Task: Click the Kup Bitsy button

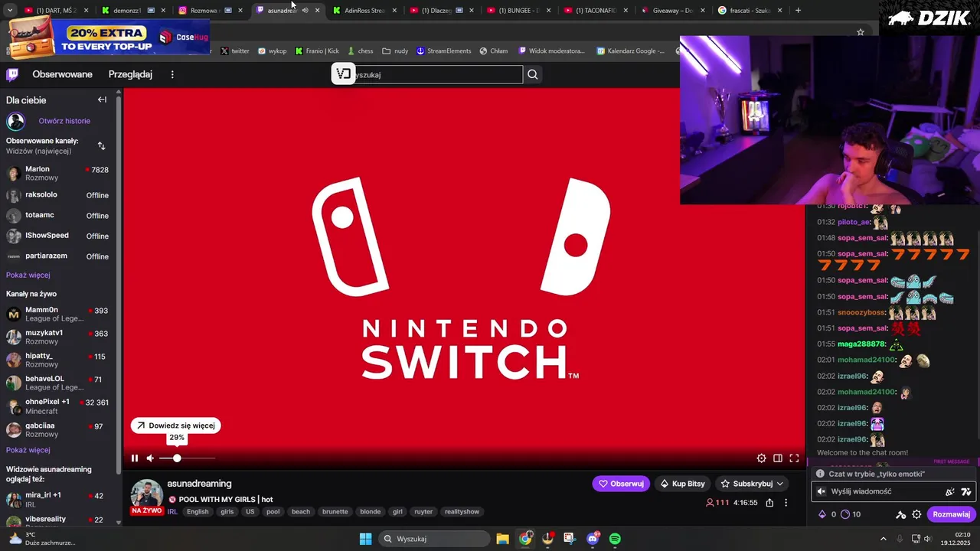Action: [683, 484]
